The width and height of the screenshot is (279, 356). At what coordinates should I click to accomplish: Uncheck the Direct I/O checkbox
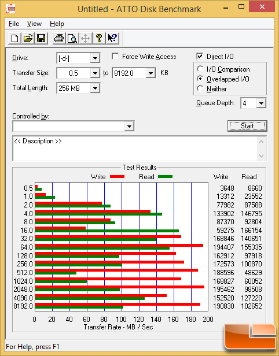(x=200, y=56)
